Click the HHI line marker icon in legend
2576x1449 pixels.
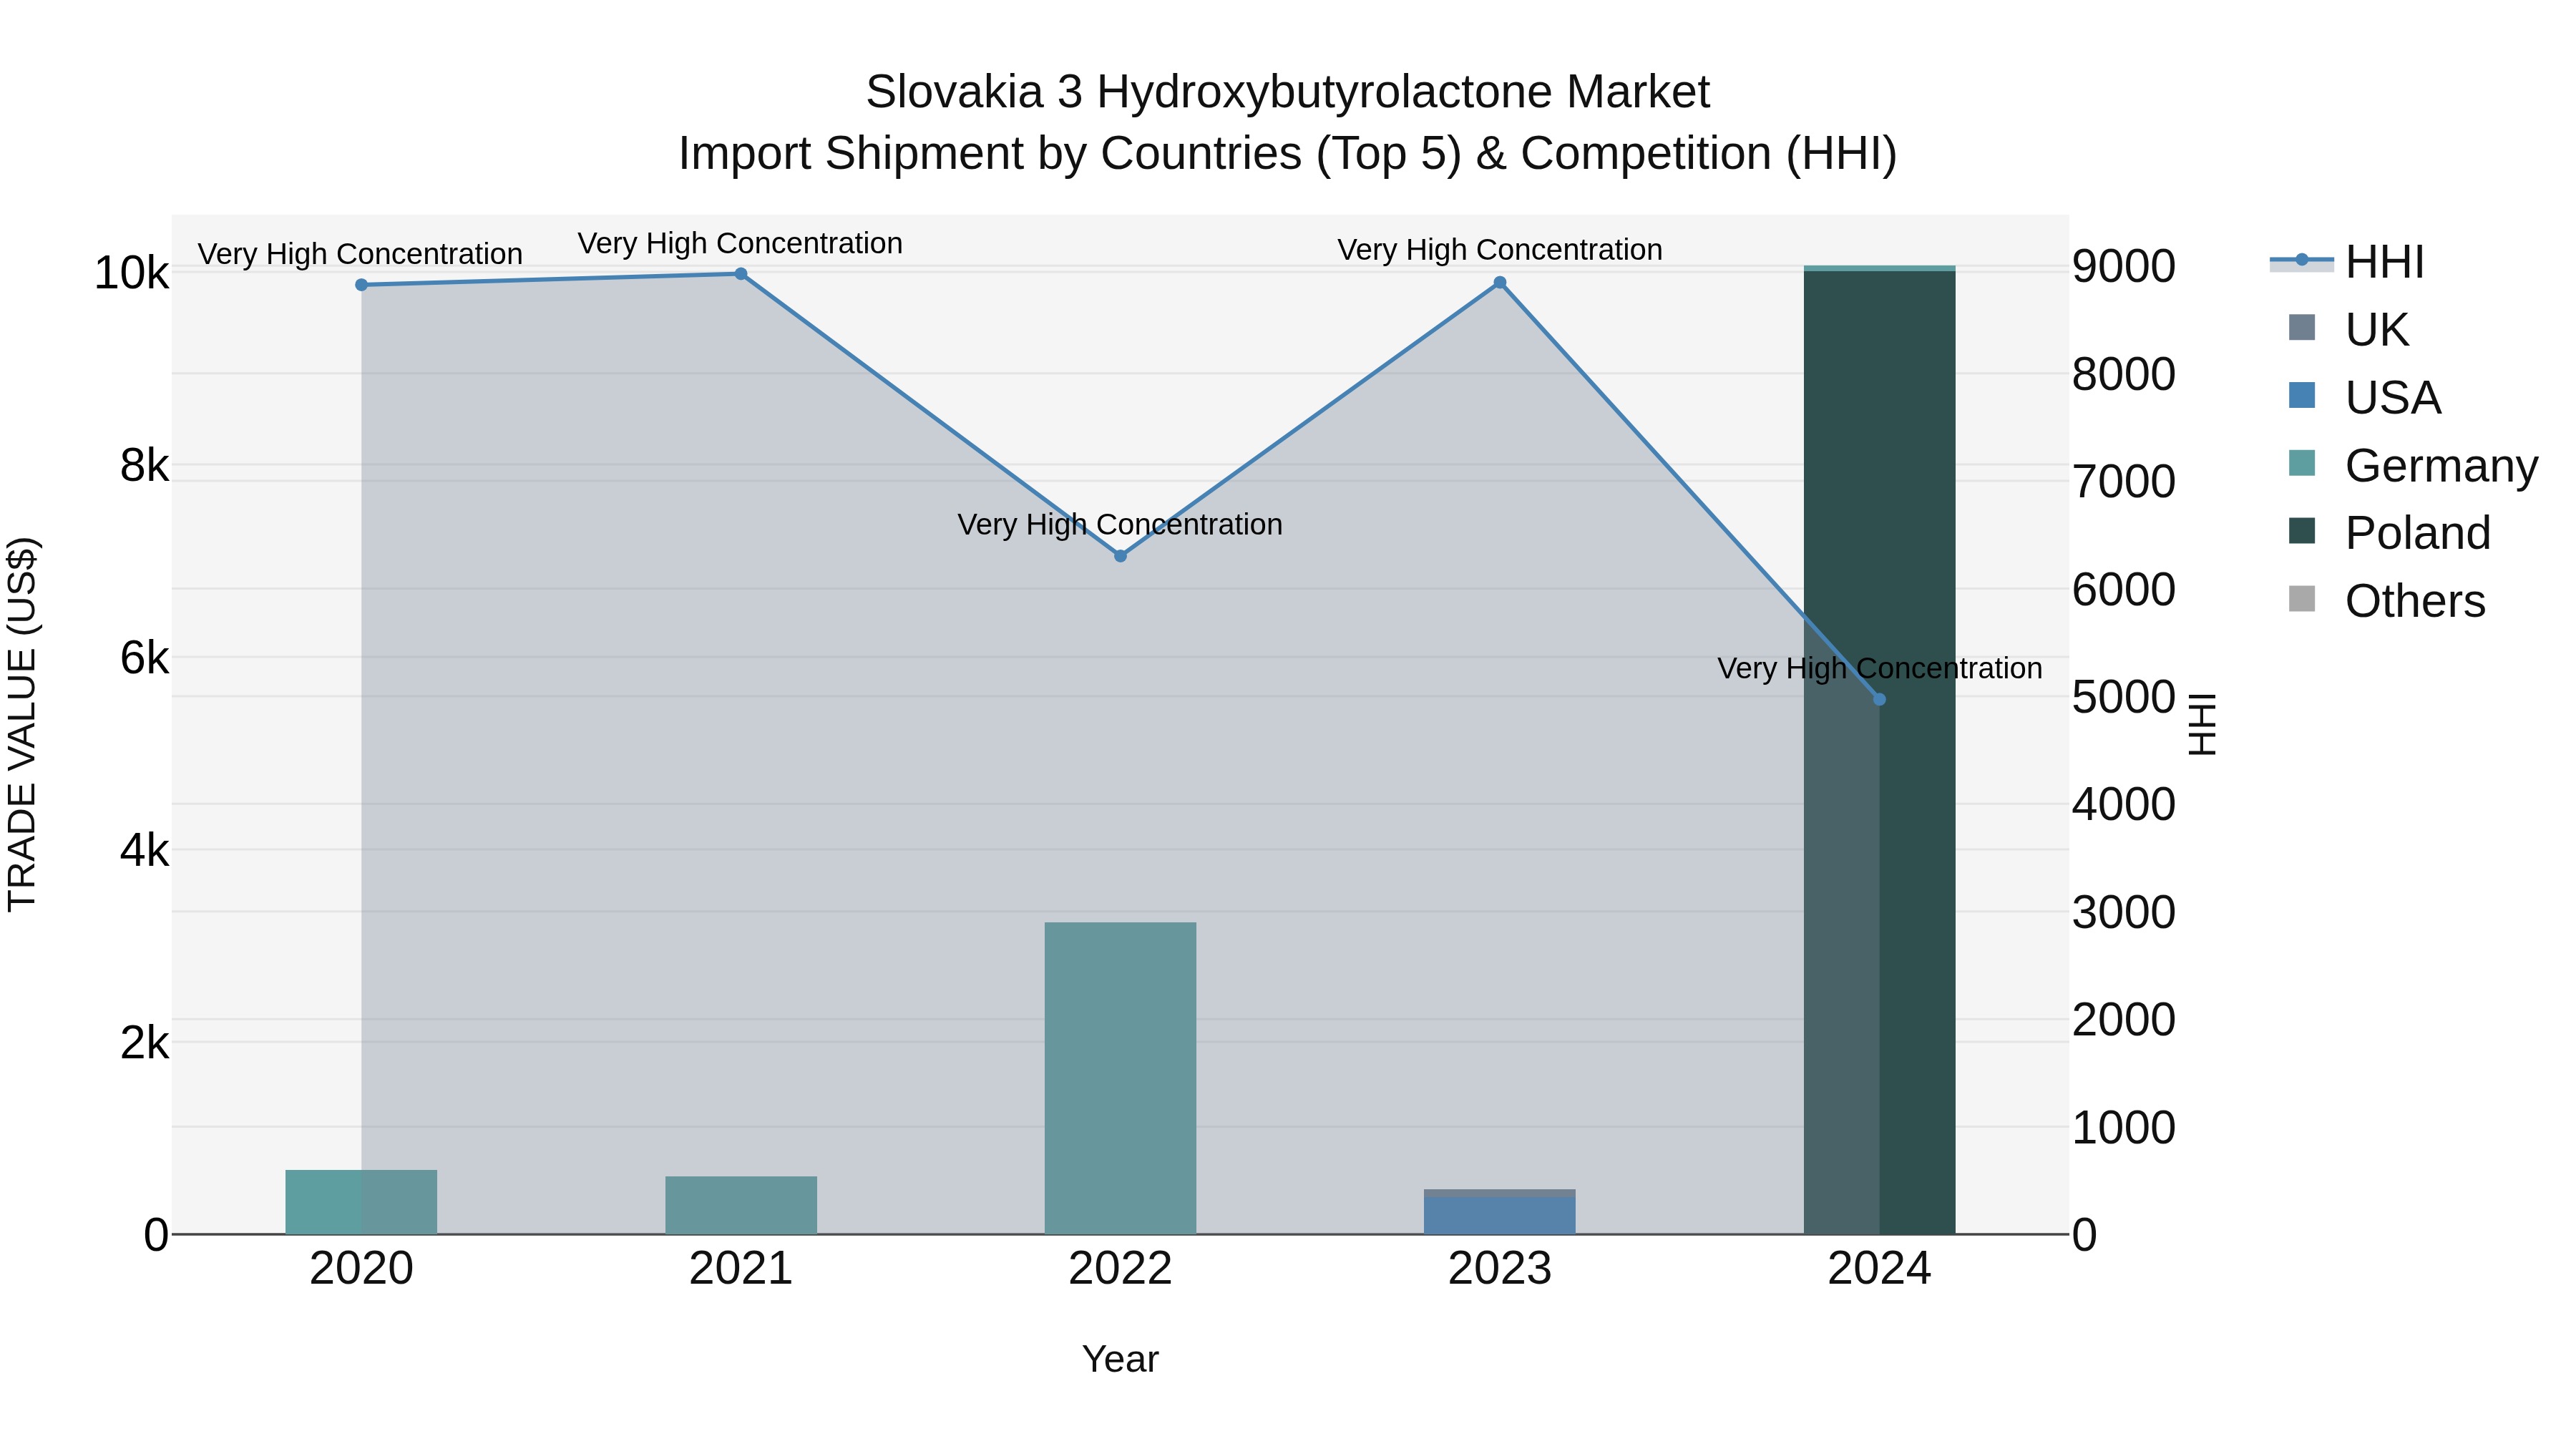coord(2302,260)
